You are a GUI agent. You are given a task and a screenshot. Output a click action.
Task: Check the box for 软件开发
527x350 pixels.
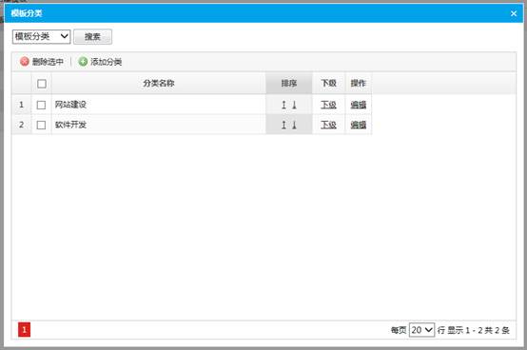coord(41,125)
